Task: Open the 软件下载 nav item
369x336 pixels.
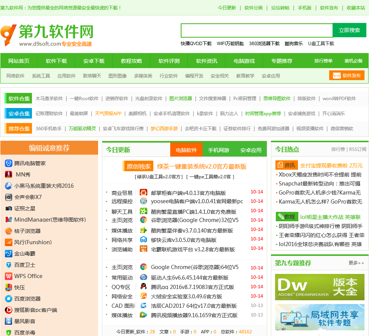Action: coord(56,61)
